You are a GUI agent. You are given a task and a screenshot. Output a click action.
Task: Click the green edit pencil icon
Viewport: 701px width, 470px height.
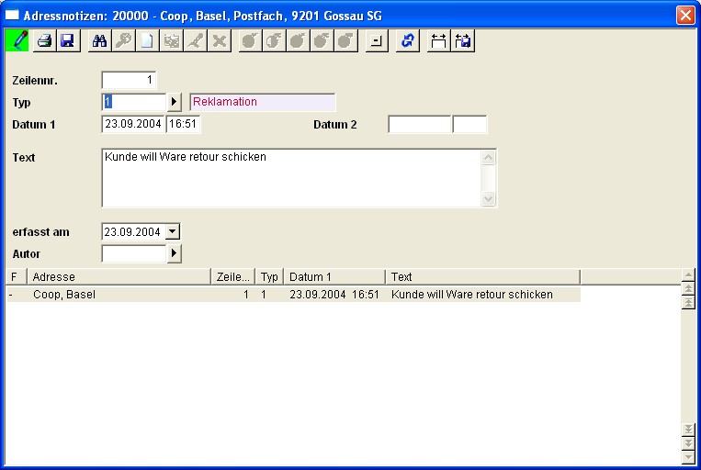pyautogui.click(x=17, y=40)
